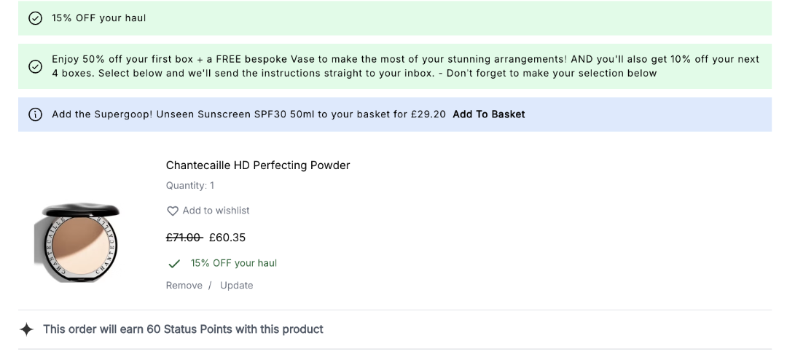The height and width of the screenshot is (360, 787).
Task: Add the Supergoop sunscreen via Add To Basket
Action: click(x=488, y=114)
